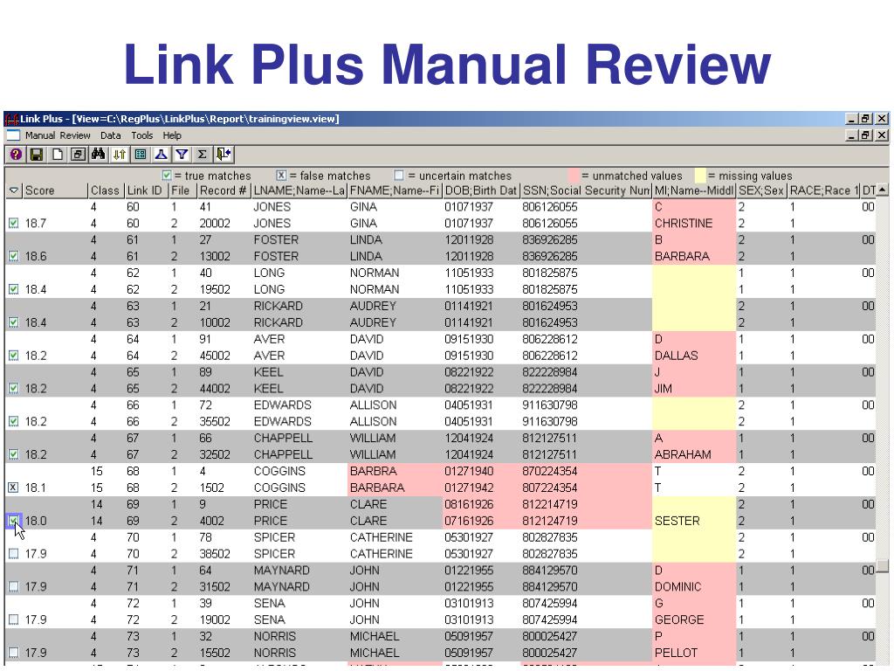Click the SSN;Social Security Num column header
The width and height of the screenshot is (894, 671).
[x=586, y=190]
